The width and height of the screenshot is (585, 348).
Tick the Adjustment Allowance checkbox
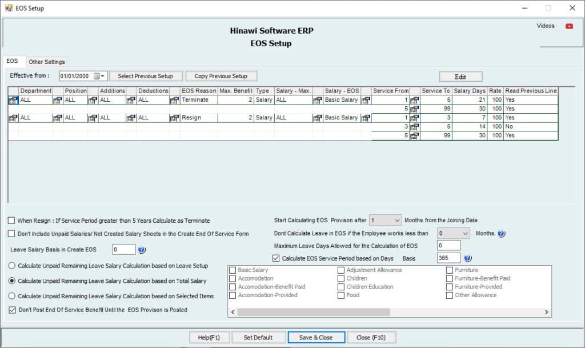[x=341, y=270]
